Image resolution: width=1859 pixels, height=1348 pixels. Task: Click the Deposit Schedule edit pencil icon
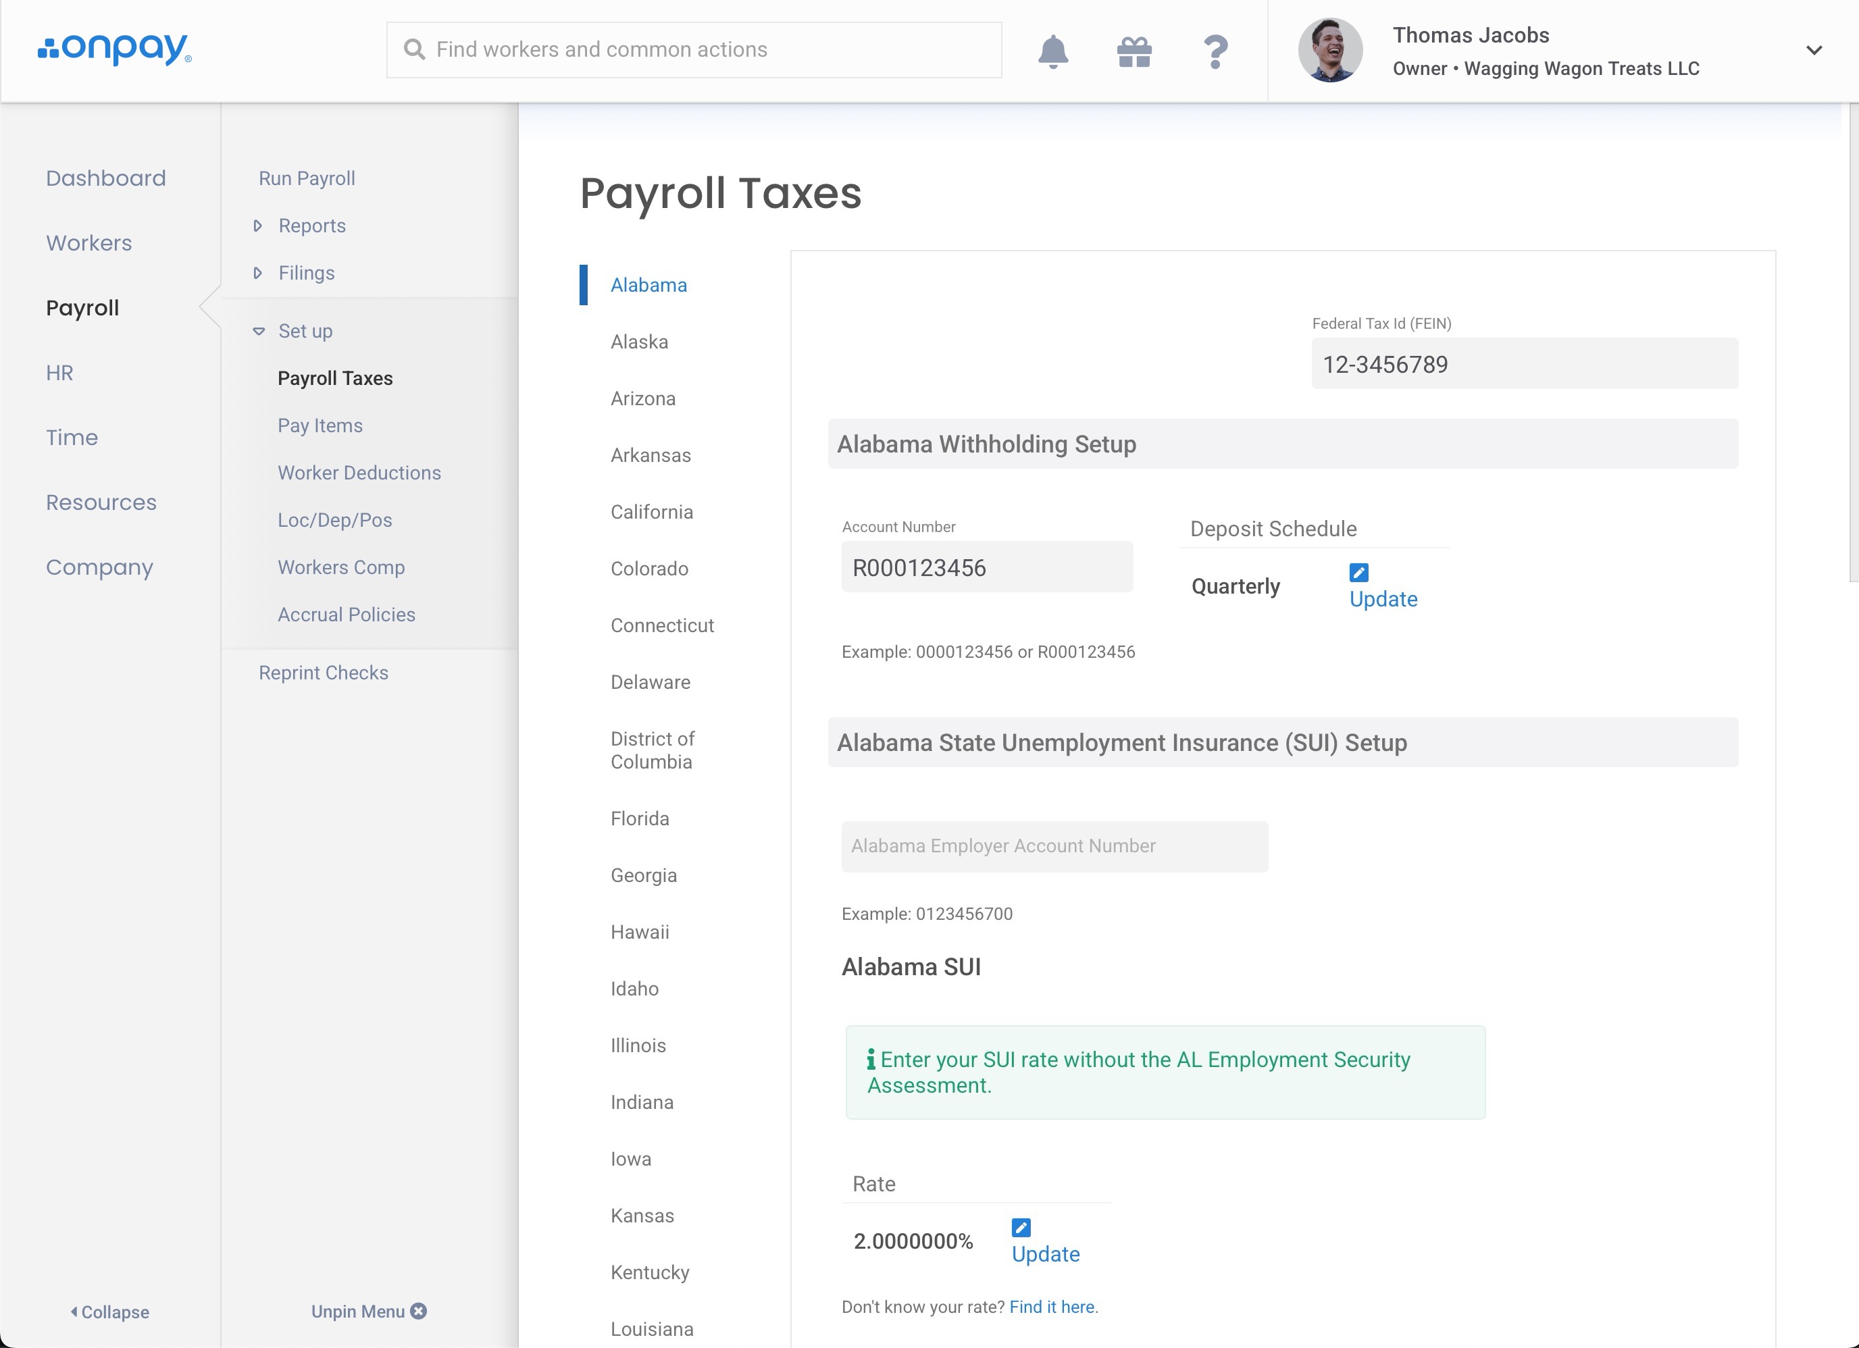click(1358, 572)
